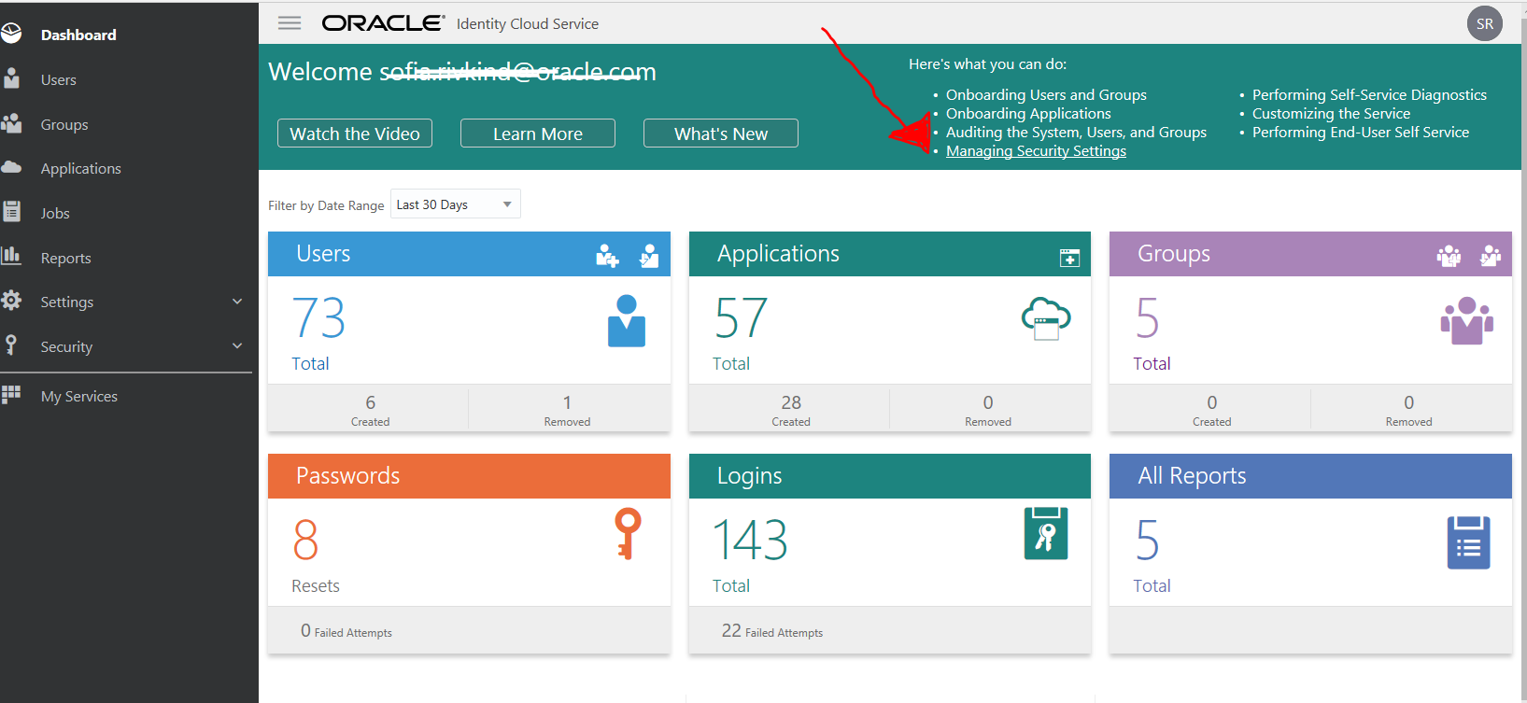Click the What's New button

tap(721, 134)
